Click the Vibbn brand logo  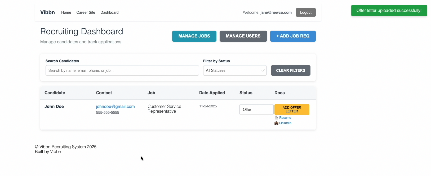pyautogui.click(x=47, y=12)
